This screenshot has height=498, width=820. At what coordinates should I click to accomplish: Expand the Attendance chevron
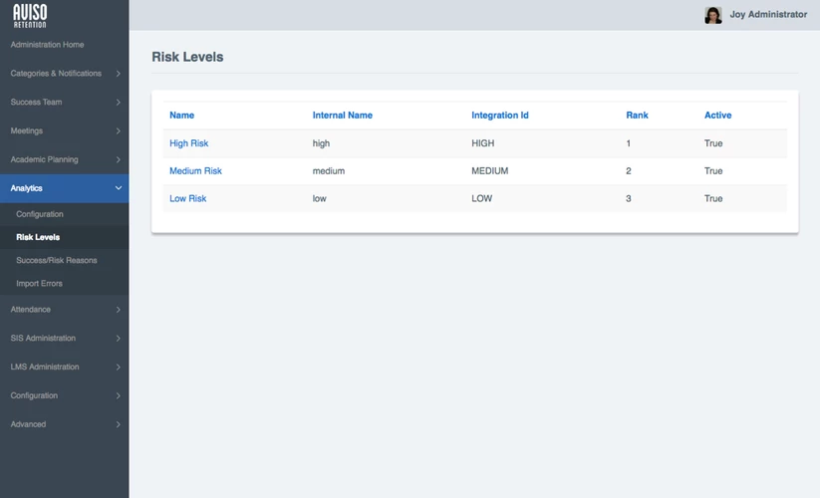point(119,310)
